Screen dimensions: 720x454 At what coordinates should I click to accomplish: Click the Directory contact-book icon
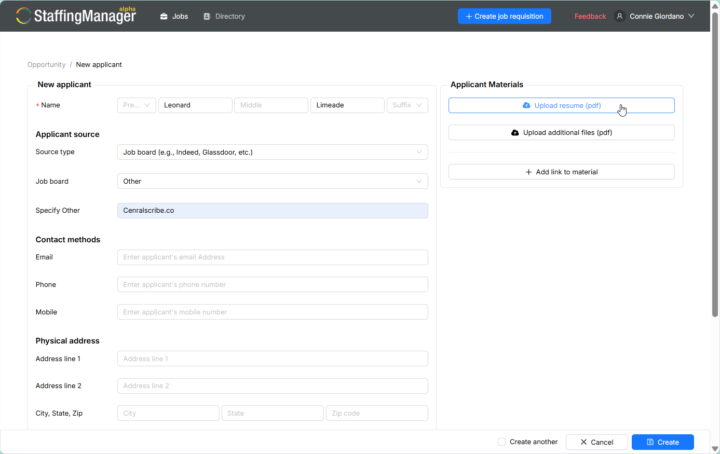[x=207, y=16]
